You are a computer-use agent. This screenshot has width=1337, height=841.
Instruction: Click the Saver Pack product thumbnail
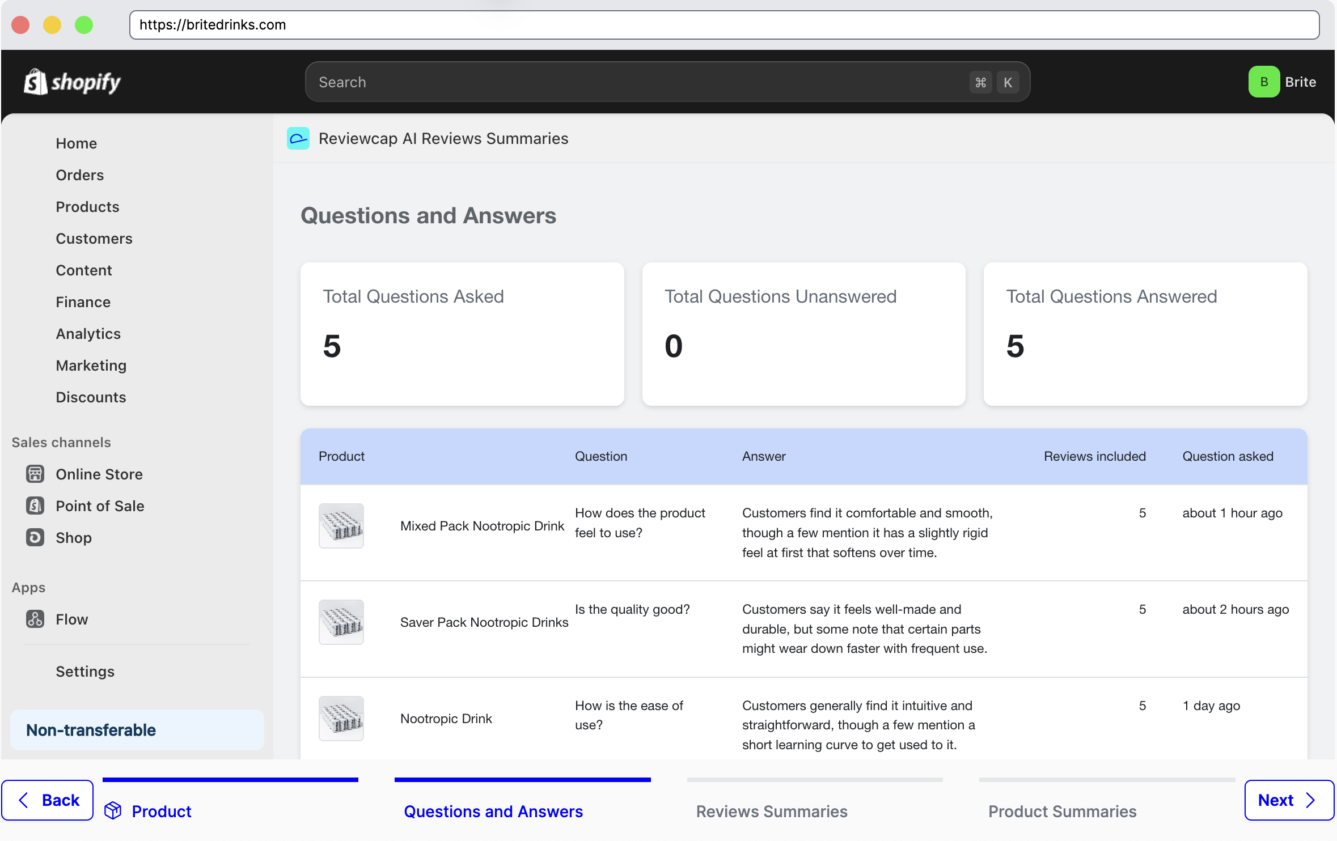(341, 622)
